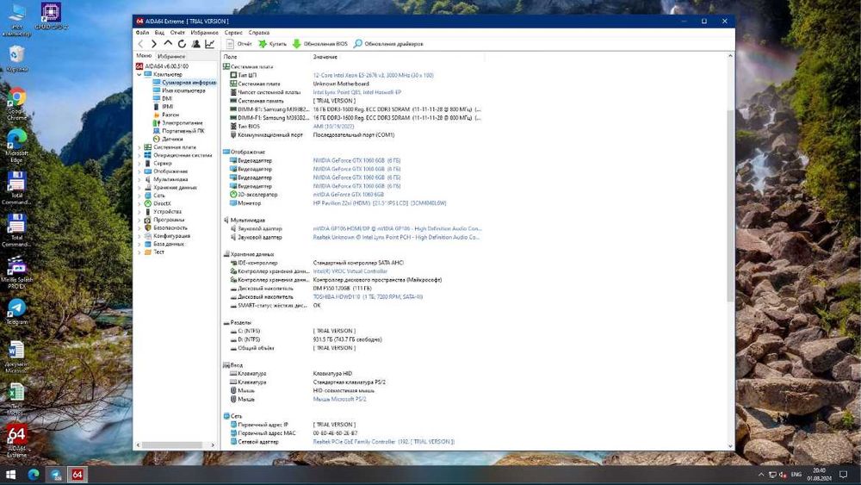Click the horizontal scrollbar under the tree
Image resolution: width=861 pixels, height=485 pixels.
pos(171,445)
